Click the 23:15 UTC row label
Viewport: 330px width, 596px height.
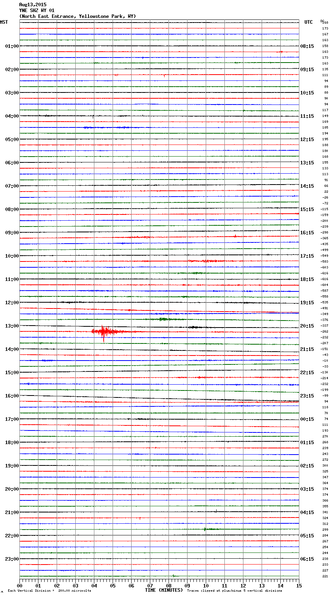point(307,396)
